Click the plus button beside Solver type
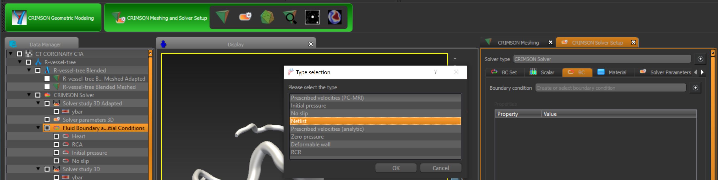This screenshot has height=180, width=718. (700, 59)
